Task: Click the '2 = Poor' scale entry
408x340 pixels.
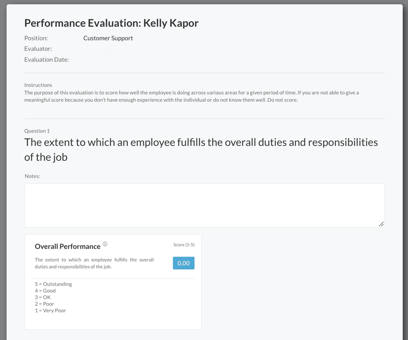Action: point(44,304)
